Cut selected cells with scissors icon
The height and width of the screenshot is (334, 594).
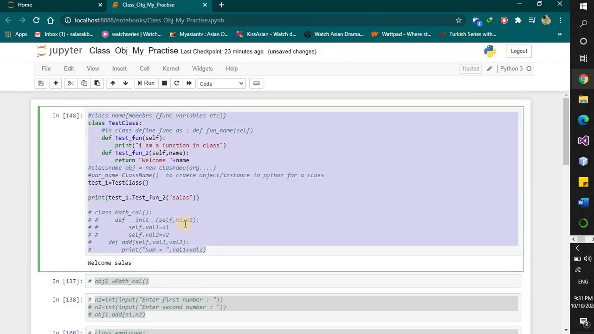pyautogui.click(x=71, y=83)
